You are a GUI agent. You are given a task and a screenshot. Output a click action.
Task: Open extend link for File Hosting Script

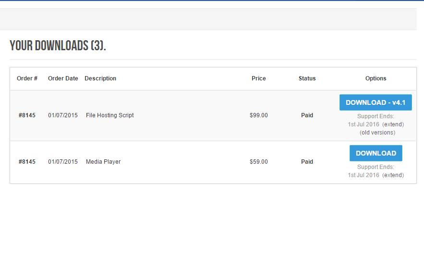(x=393, y=124)
